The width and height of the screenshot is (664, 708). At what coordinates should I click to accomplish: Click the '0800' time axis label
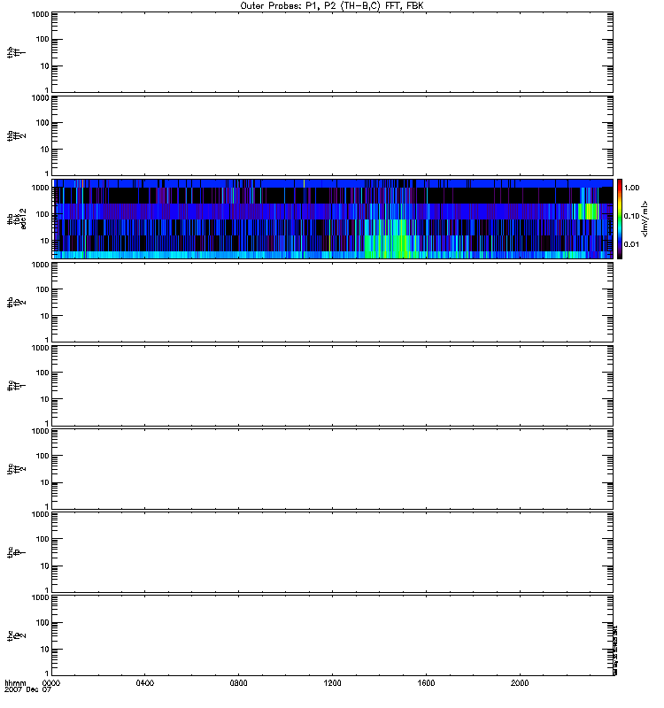click(x=238, y=683)
